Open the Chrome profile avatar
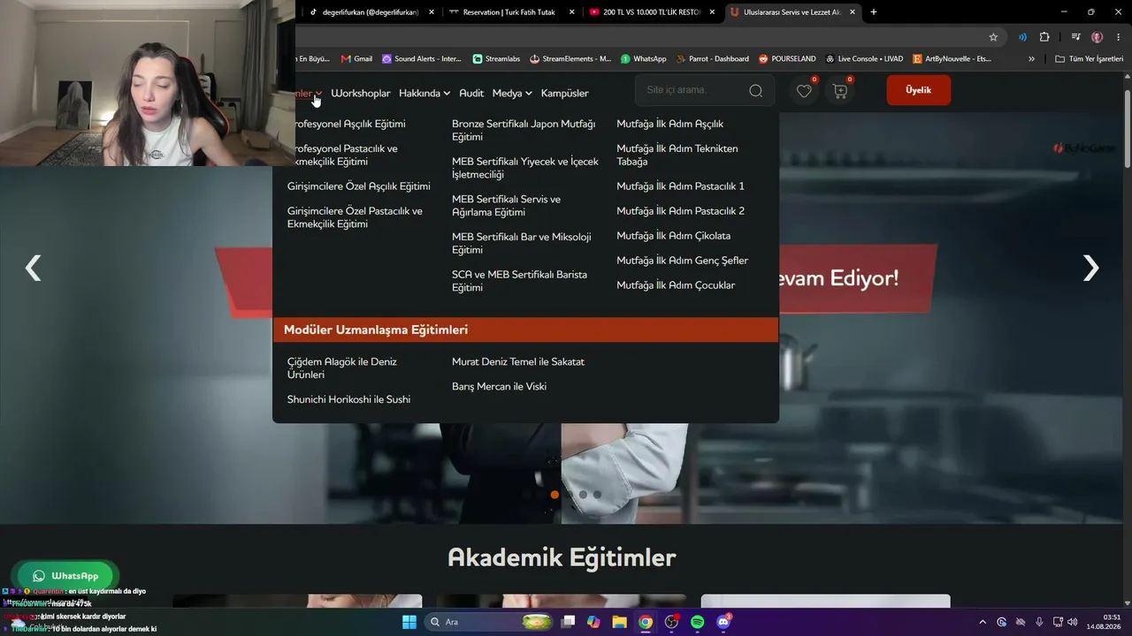The width and height of the screenshot is (1132, 636). click(x=1098, y=37)
